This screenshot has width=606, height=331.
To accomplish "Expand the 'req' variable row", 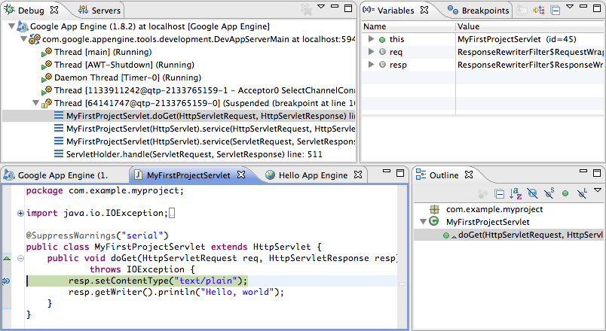I will tap(371, 52).
